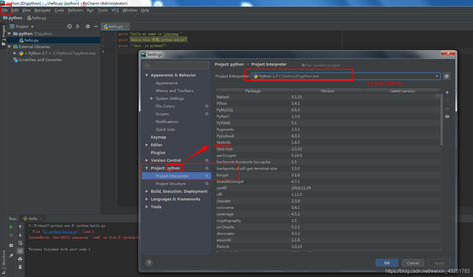Click the plus icon to install a package
The image size is (473, 277).
(447, 92)
